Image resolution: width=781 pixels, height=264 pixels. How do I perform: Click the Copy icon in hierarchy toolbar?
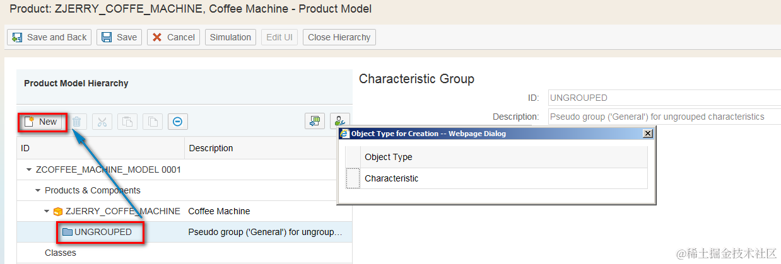[127, 122]
